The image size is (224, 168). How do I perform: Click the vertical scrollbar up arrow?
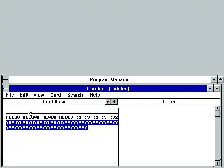pos(217,108)
